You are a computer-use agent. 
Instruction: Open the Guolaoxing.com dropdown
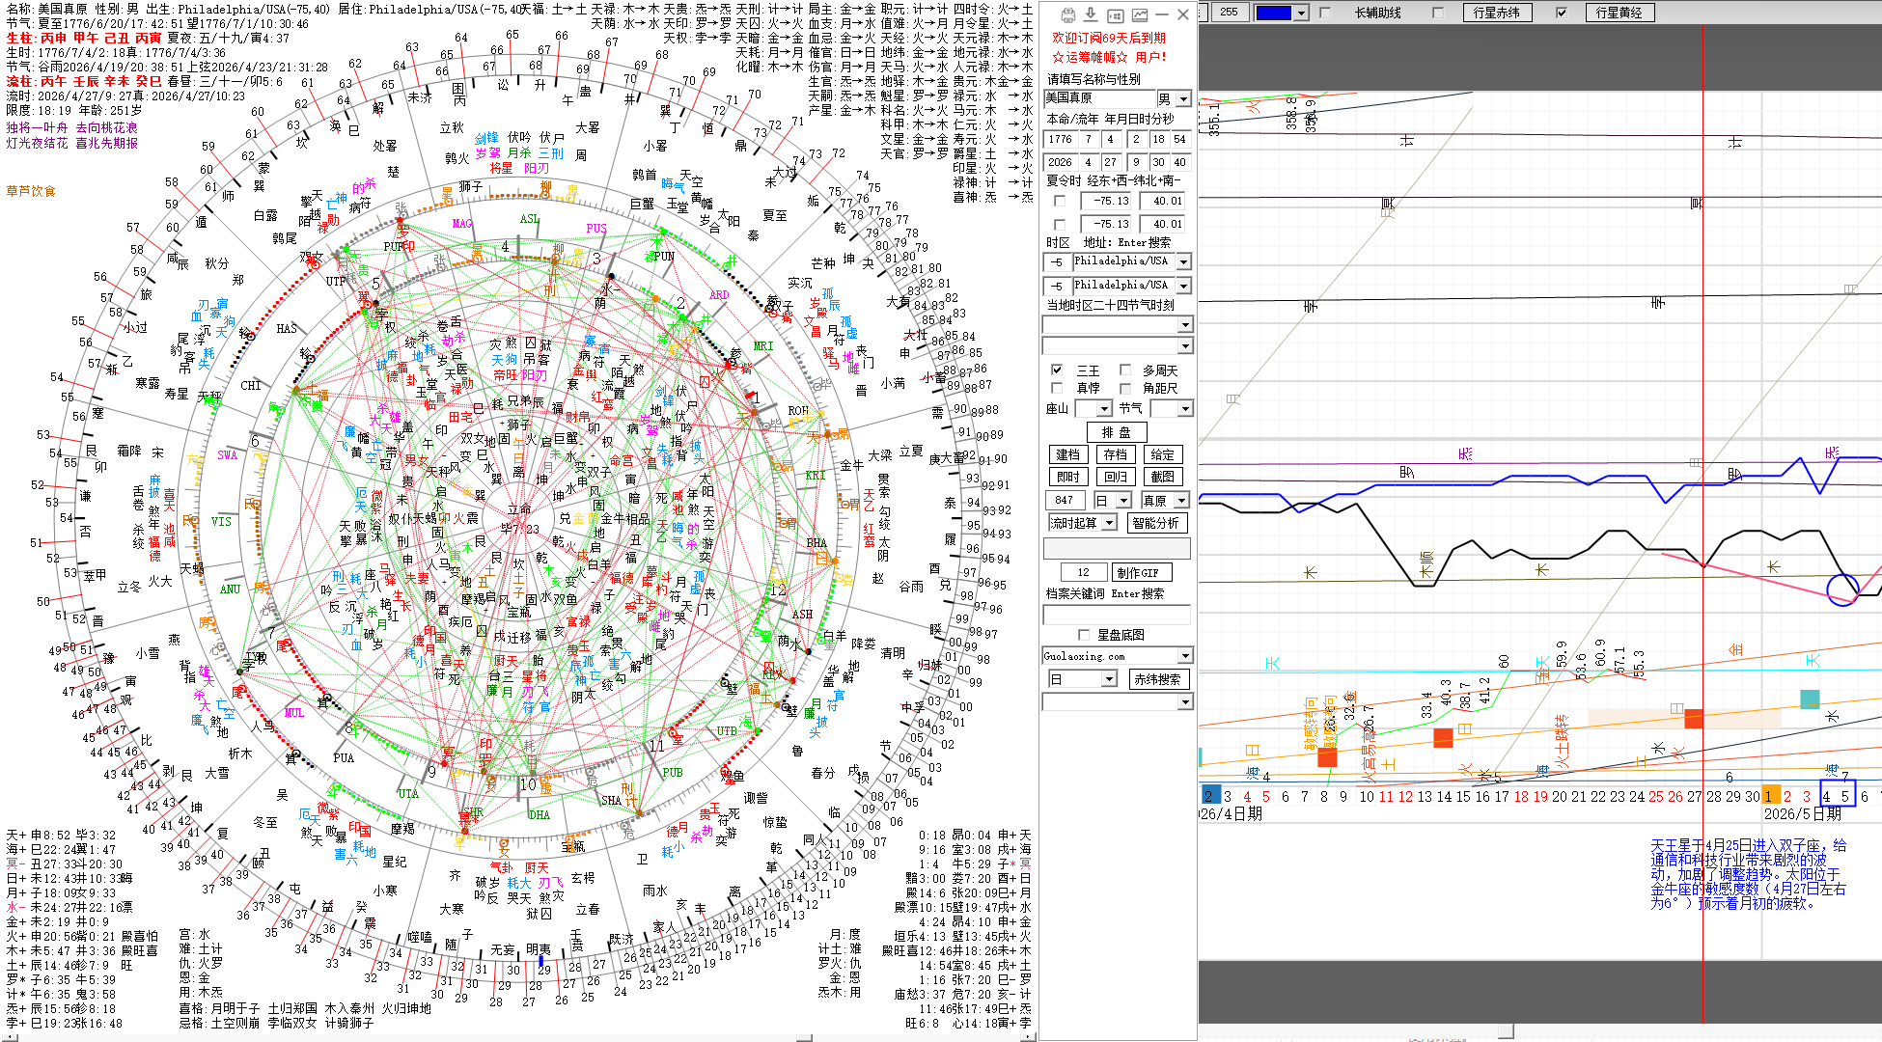click(1185, 656)
